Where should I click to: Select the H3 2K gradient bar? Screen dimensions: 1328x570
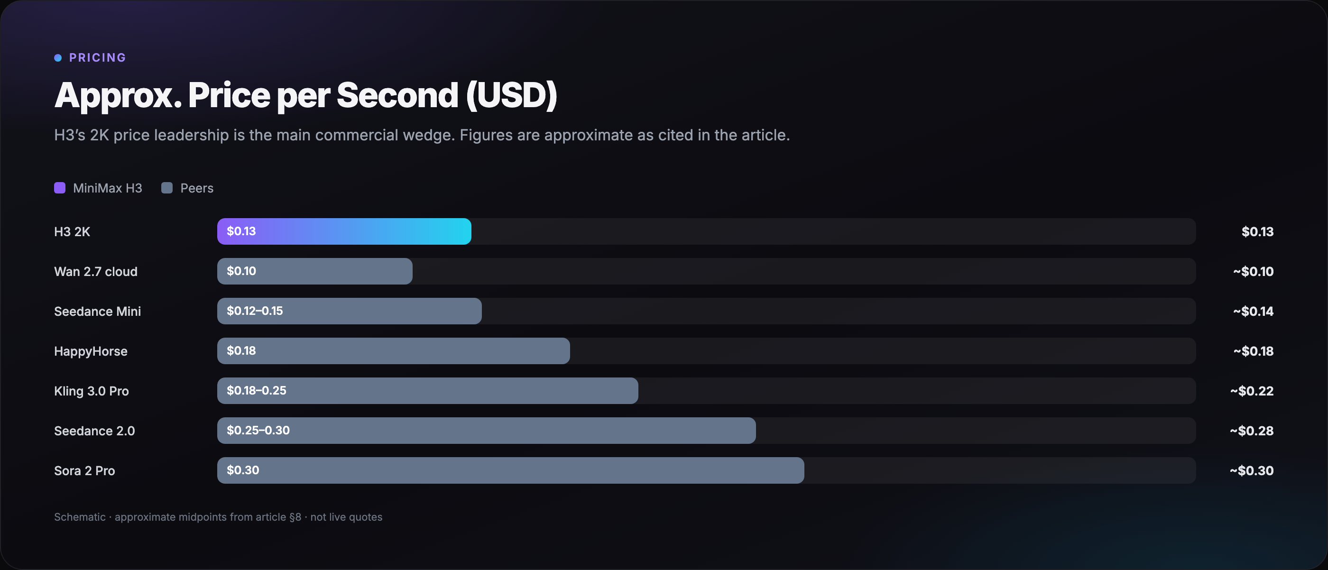pos(344,231)
